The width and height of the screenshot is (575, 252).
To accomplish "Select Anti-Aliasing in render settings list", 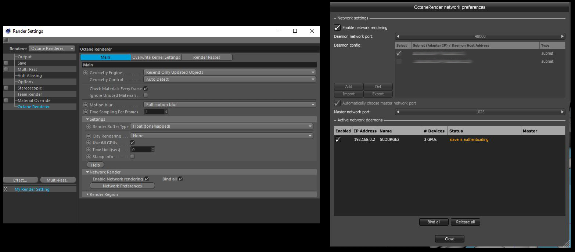I will tap(30, 76).
